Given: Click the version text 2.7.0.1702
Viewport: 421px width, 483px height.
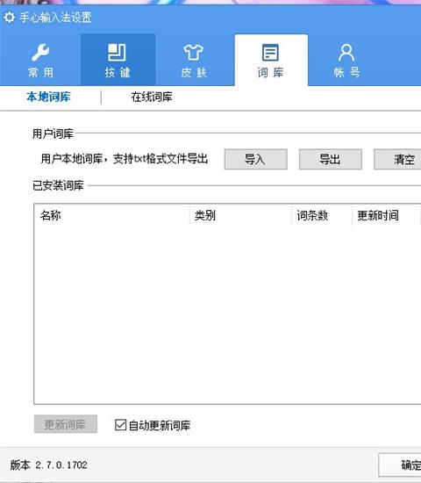Looking at the screenshot, I should 61,465.
